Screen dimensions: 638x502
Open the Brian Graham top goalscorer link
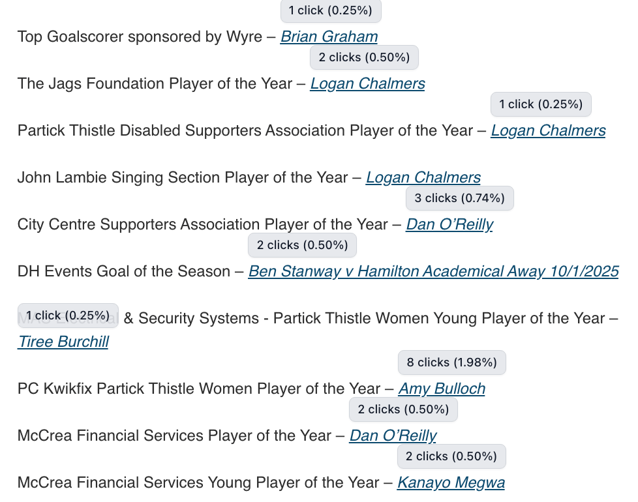(x=329, y=37)
